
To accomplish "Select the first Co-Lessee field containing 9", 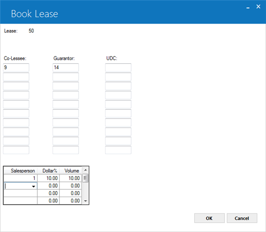I will point(16,68).
